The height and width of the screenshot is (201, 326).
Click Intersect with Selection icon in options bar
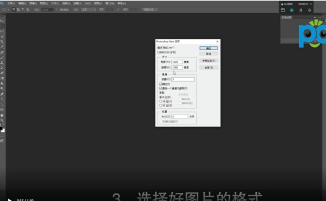click(28, 10)
